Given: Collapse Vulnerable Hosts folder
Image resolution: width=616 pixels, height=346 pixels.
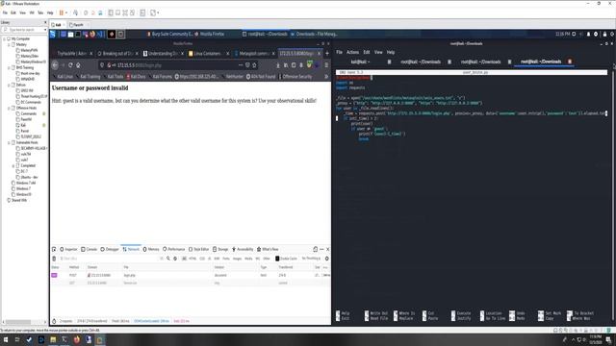Looking at the screenshot, I should pos(9,142).
